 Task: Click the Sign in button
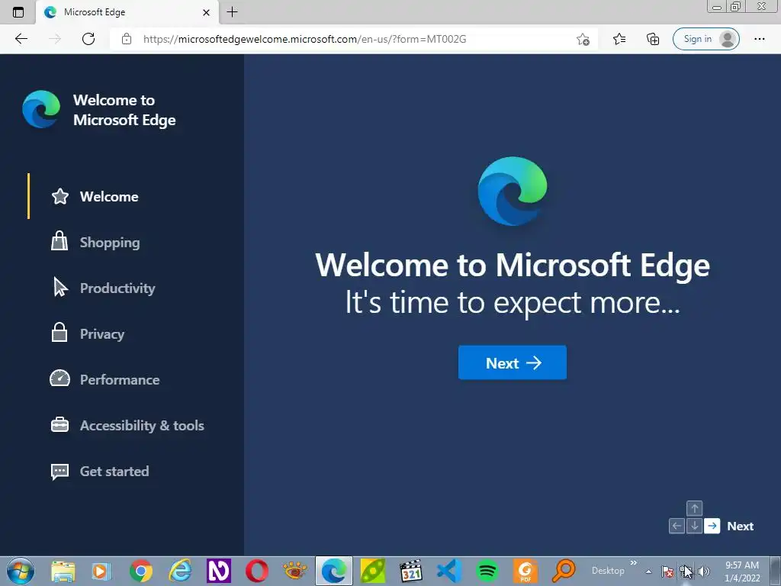pyautogui.click(x=705, y=39)
